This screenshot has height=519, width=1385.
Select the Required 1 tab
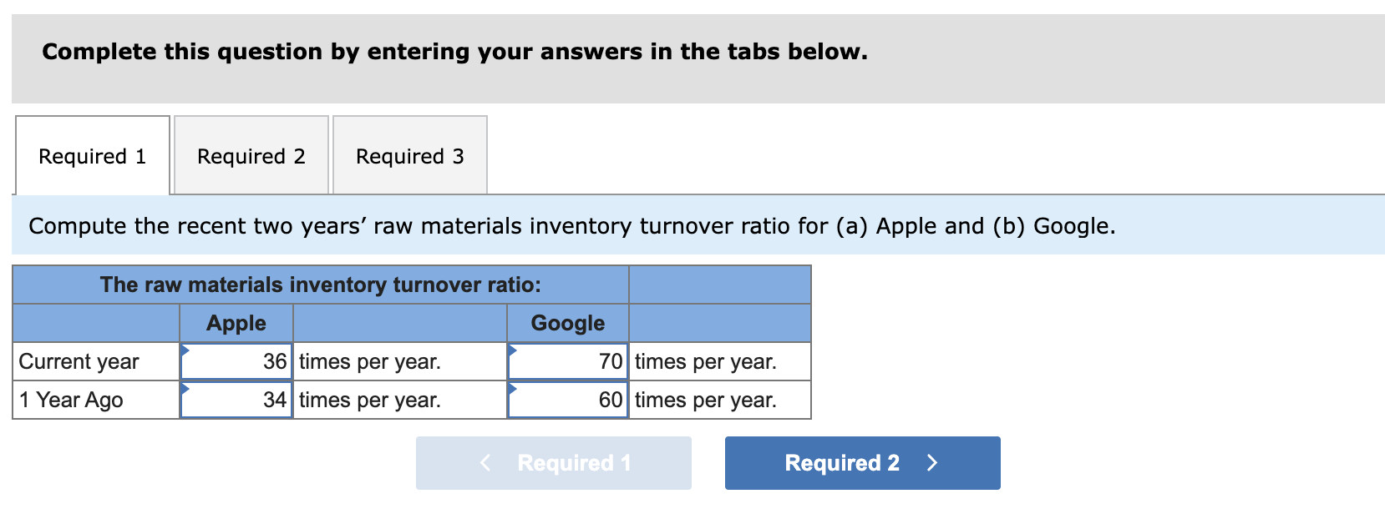(92, 156)
